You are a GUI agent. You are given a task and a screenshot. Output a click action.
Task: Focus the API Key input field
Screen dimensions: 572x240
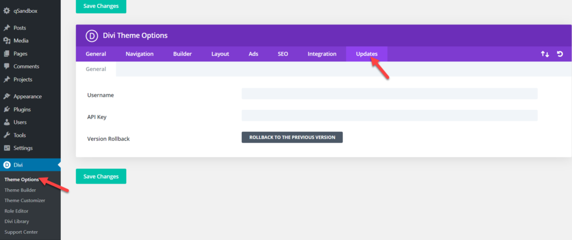click(389, 116)
